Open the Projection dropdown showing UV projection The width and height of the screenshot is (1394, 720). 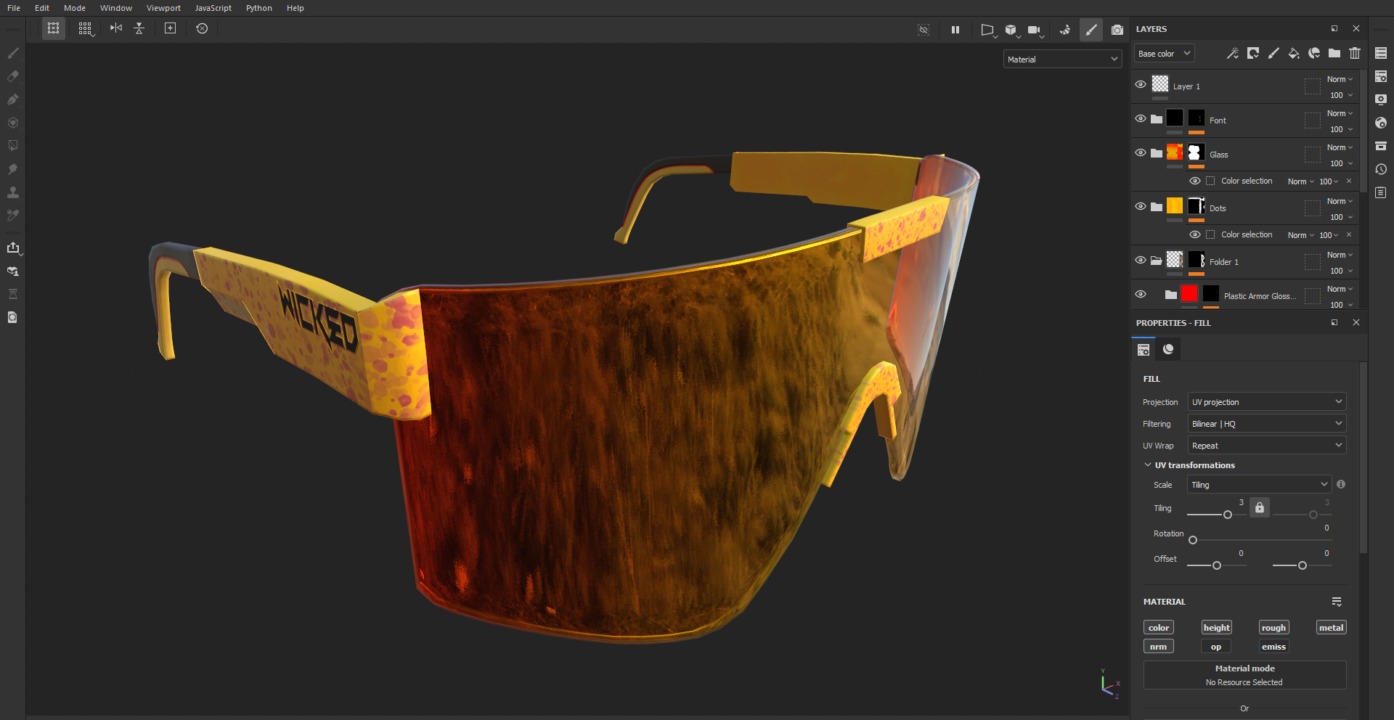click(1266, 402)
